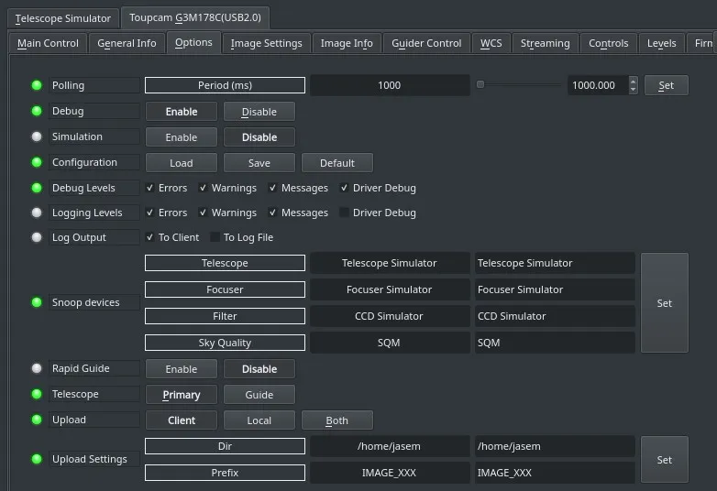The image size is (717, 491).
Task: Open the Streaming tab
Action: pyautogui.click(x=545, y=43)
